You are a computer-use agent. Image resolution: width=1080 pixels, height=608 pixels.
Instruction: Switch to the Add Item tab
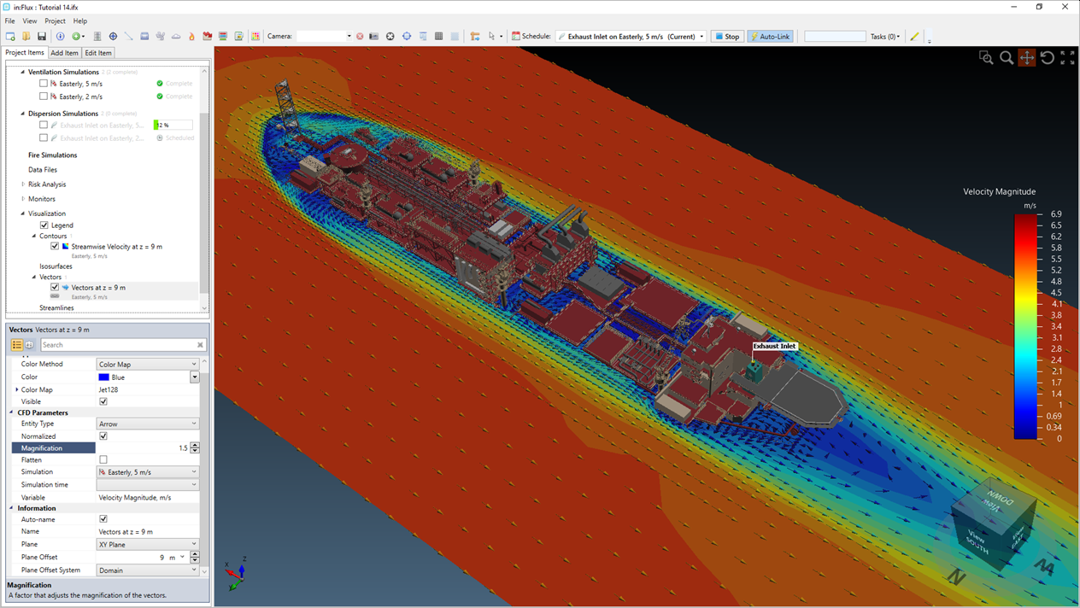click(64, 53)
